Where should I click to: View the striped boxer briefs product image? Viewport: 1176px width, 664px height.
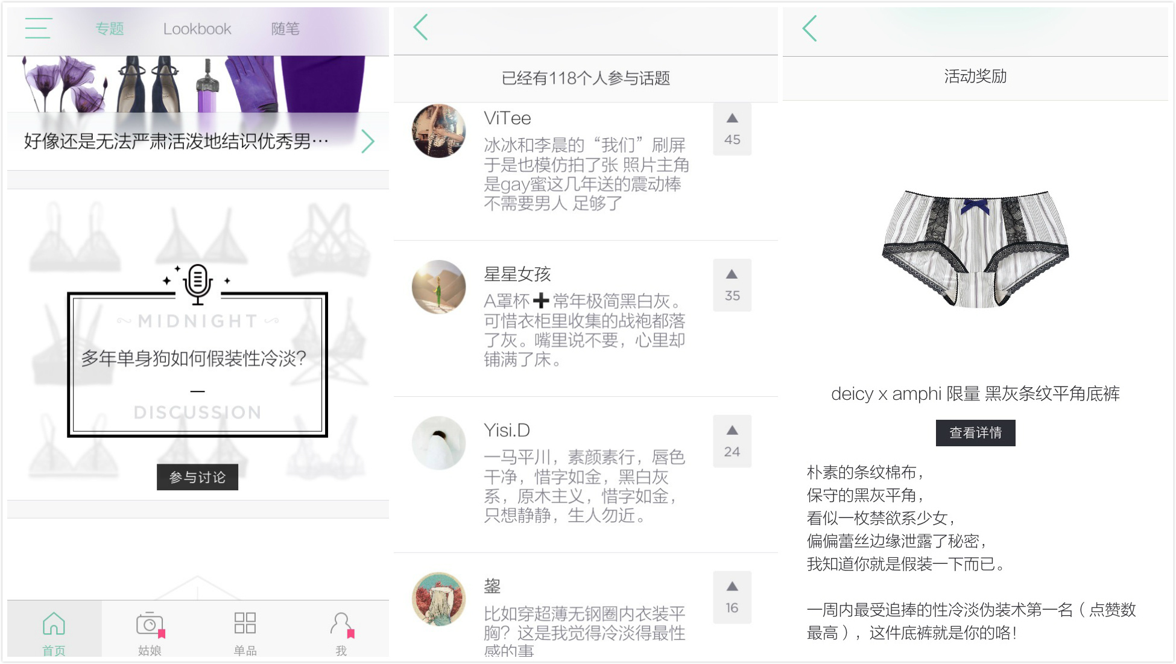975,248
